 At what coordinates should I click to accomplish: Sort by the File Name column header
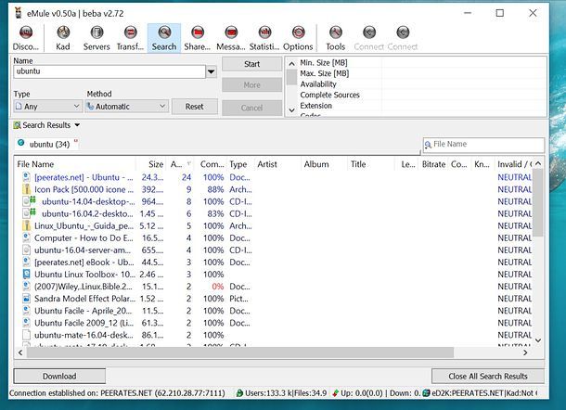tap(76, 164)
